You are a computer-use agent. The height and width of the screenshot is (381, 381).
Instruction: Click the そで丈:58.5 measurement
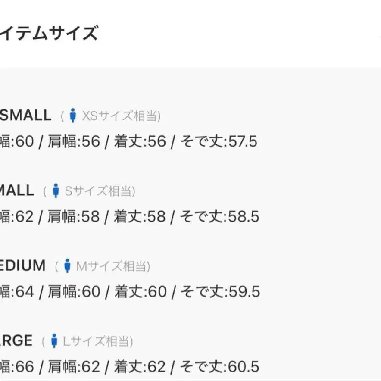coord(219,216)
